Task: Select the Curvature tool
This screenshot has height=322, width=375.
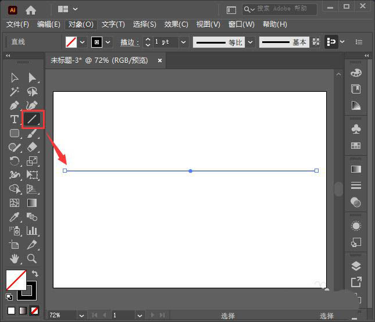Action: coord(33,105)
